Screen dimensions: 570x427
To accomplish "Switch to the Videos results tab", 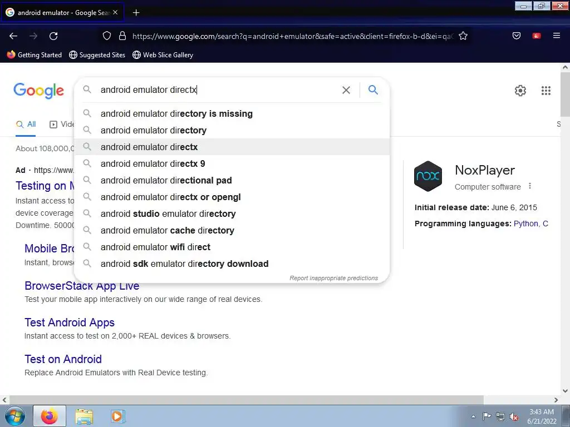I will [x=61, y=124].
